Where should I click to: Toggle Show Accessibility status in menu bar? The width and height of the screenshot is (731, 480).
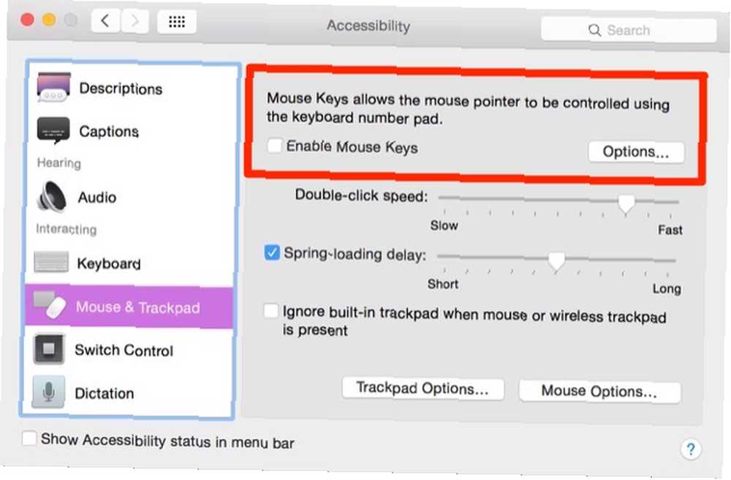pyautogui.click(x=29, y=438)
